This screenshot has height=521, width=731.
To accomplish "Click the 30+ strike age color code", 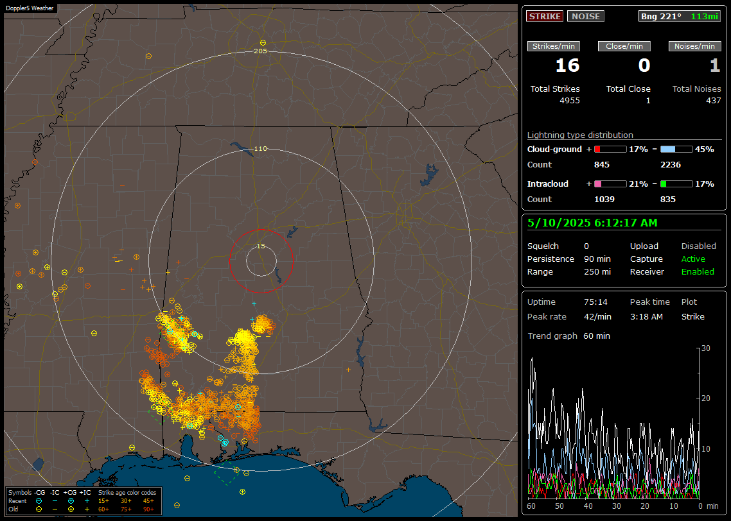I will (126, 501).
